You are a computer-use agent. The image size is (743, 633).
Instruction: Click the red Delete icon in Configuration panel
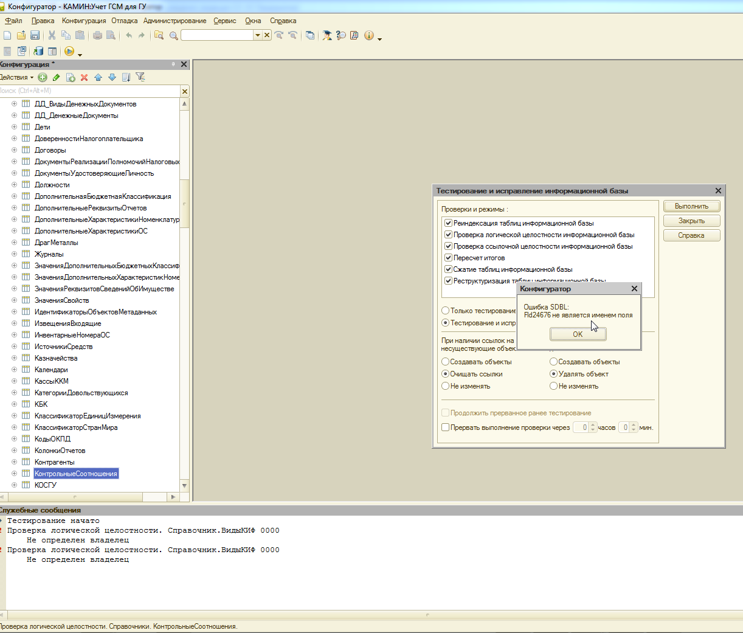pos(84,77)
